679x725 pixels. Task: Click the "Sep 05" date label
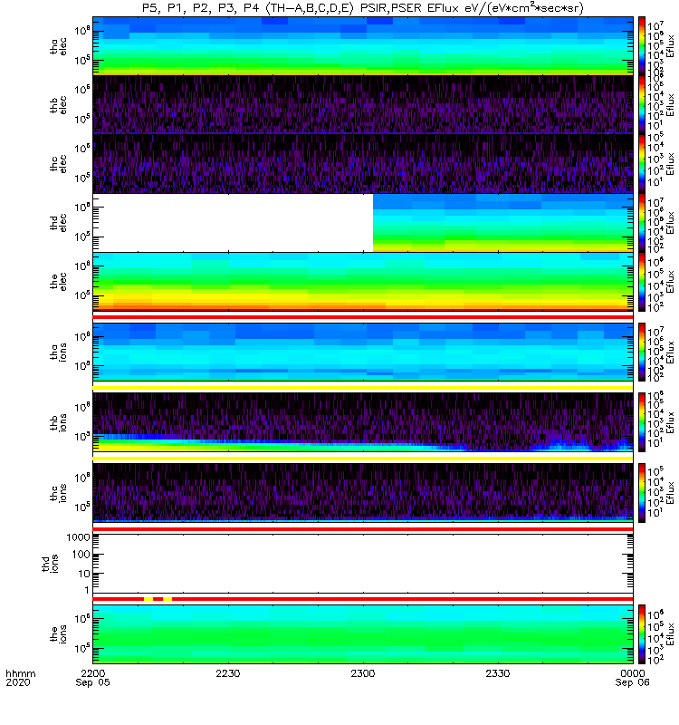[93, 682]
